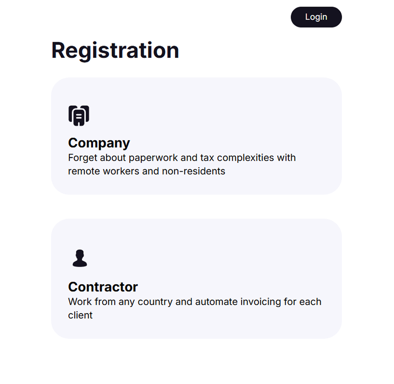Viewport: 394px width, 384px height.
Task: Select the Company heading
Action: [99, 143]
